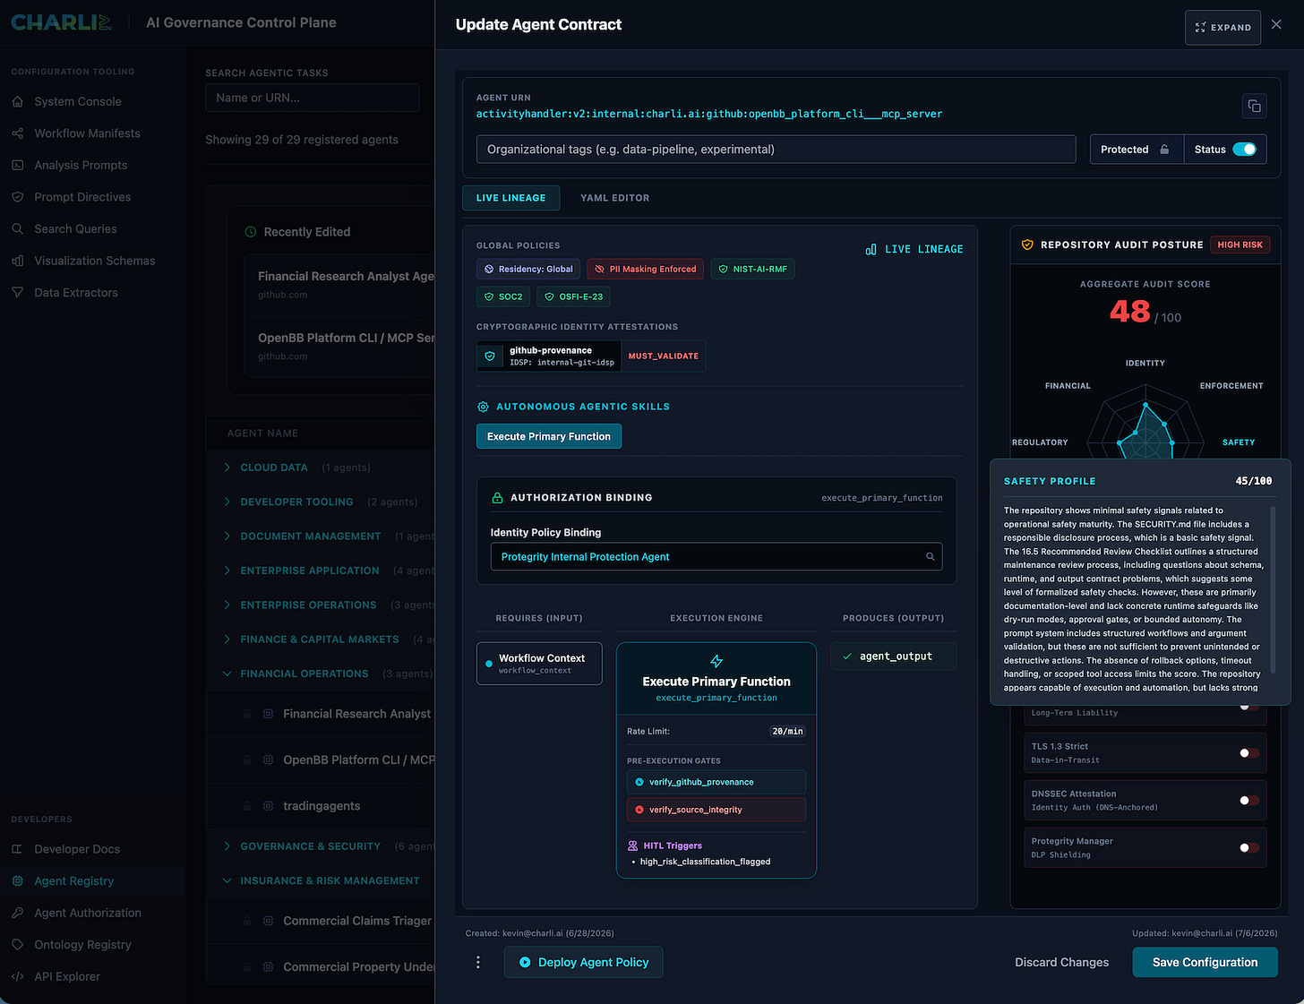The height and width of the screenshot is (1004, 1304).
Task: Click the lock icon in Authorization Binding
Action: tap(497, 497)
